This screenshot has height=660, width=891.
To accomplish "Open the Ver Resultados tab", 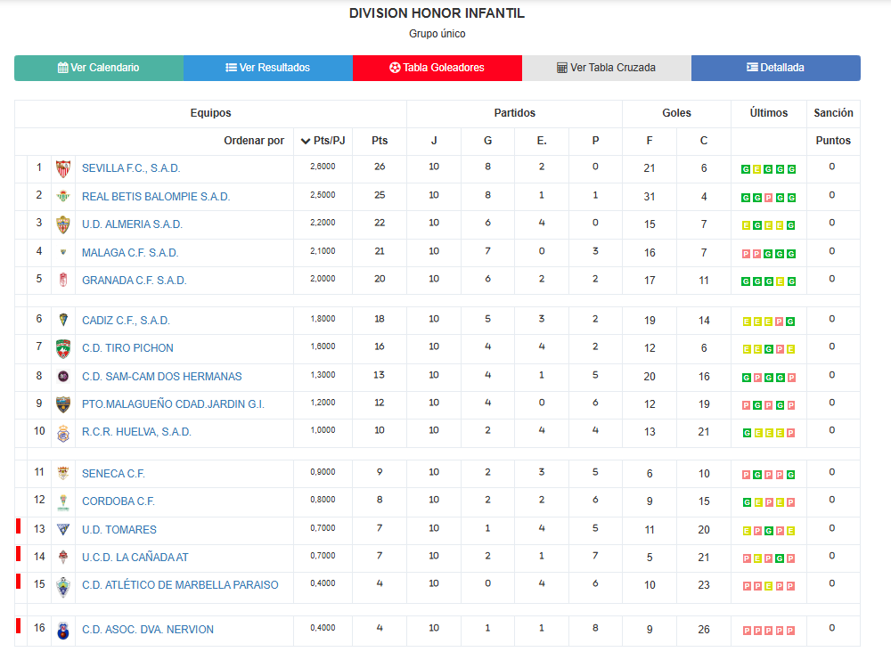I will tap(267, 68).
